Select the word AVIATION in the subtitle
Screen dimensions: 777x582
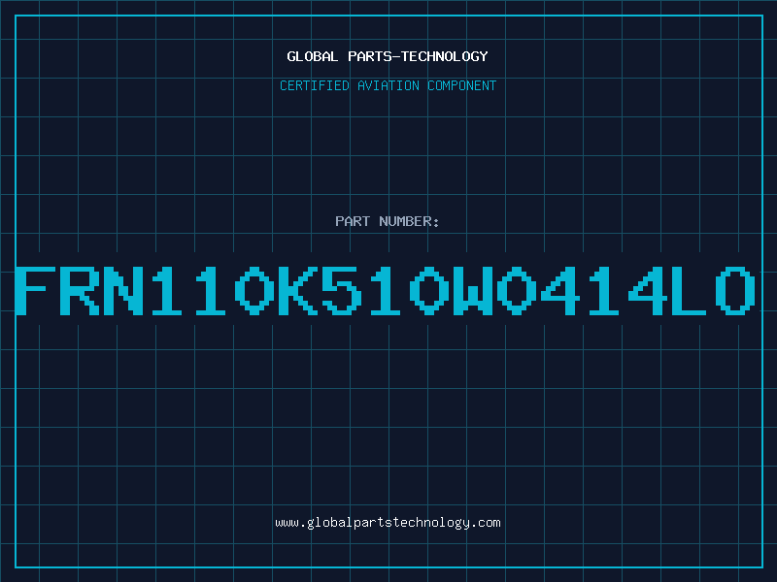[x=388, y=85]
